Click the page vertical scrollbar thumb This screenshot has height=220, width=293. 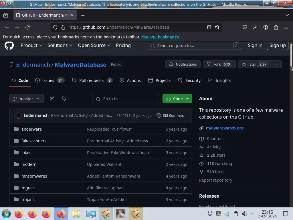[291, 54]
